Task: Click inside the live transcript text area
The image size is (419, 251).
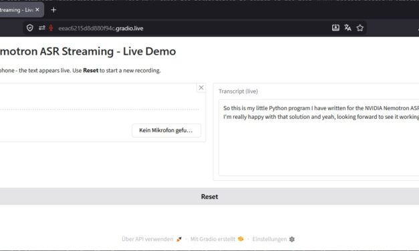Action: (x=319, y=138)
